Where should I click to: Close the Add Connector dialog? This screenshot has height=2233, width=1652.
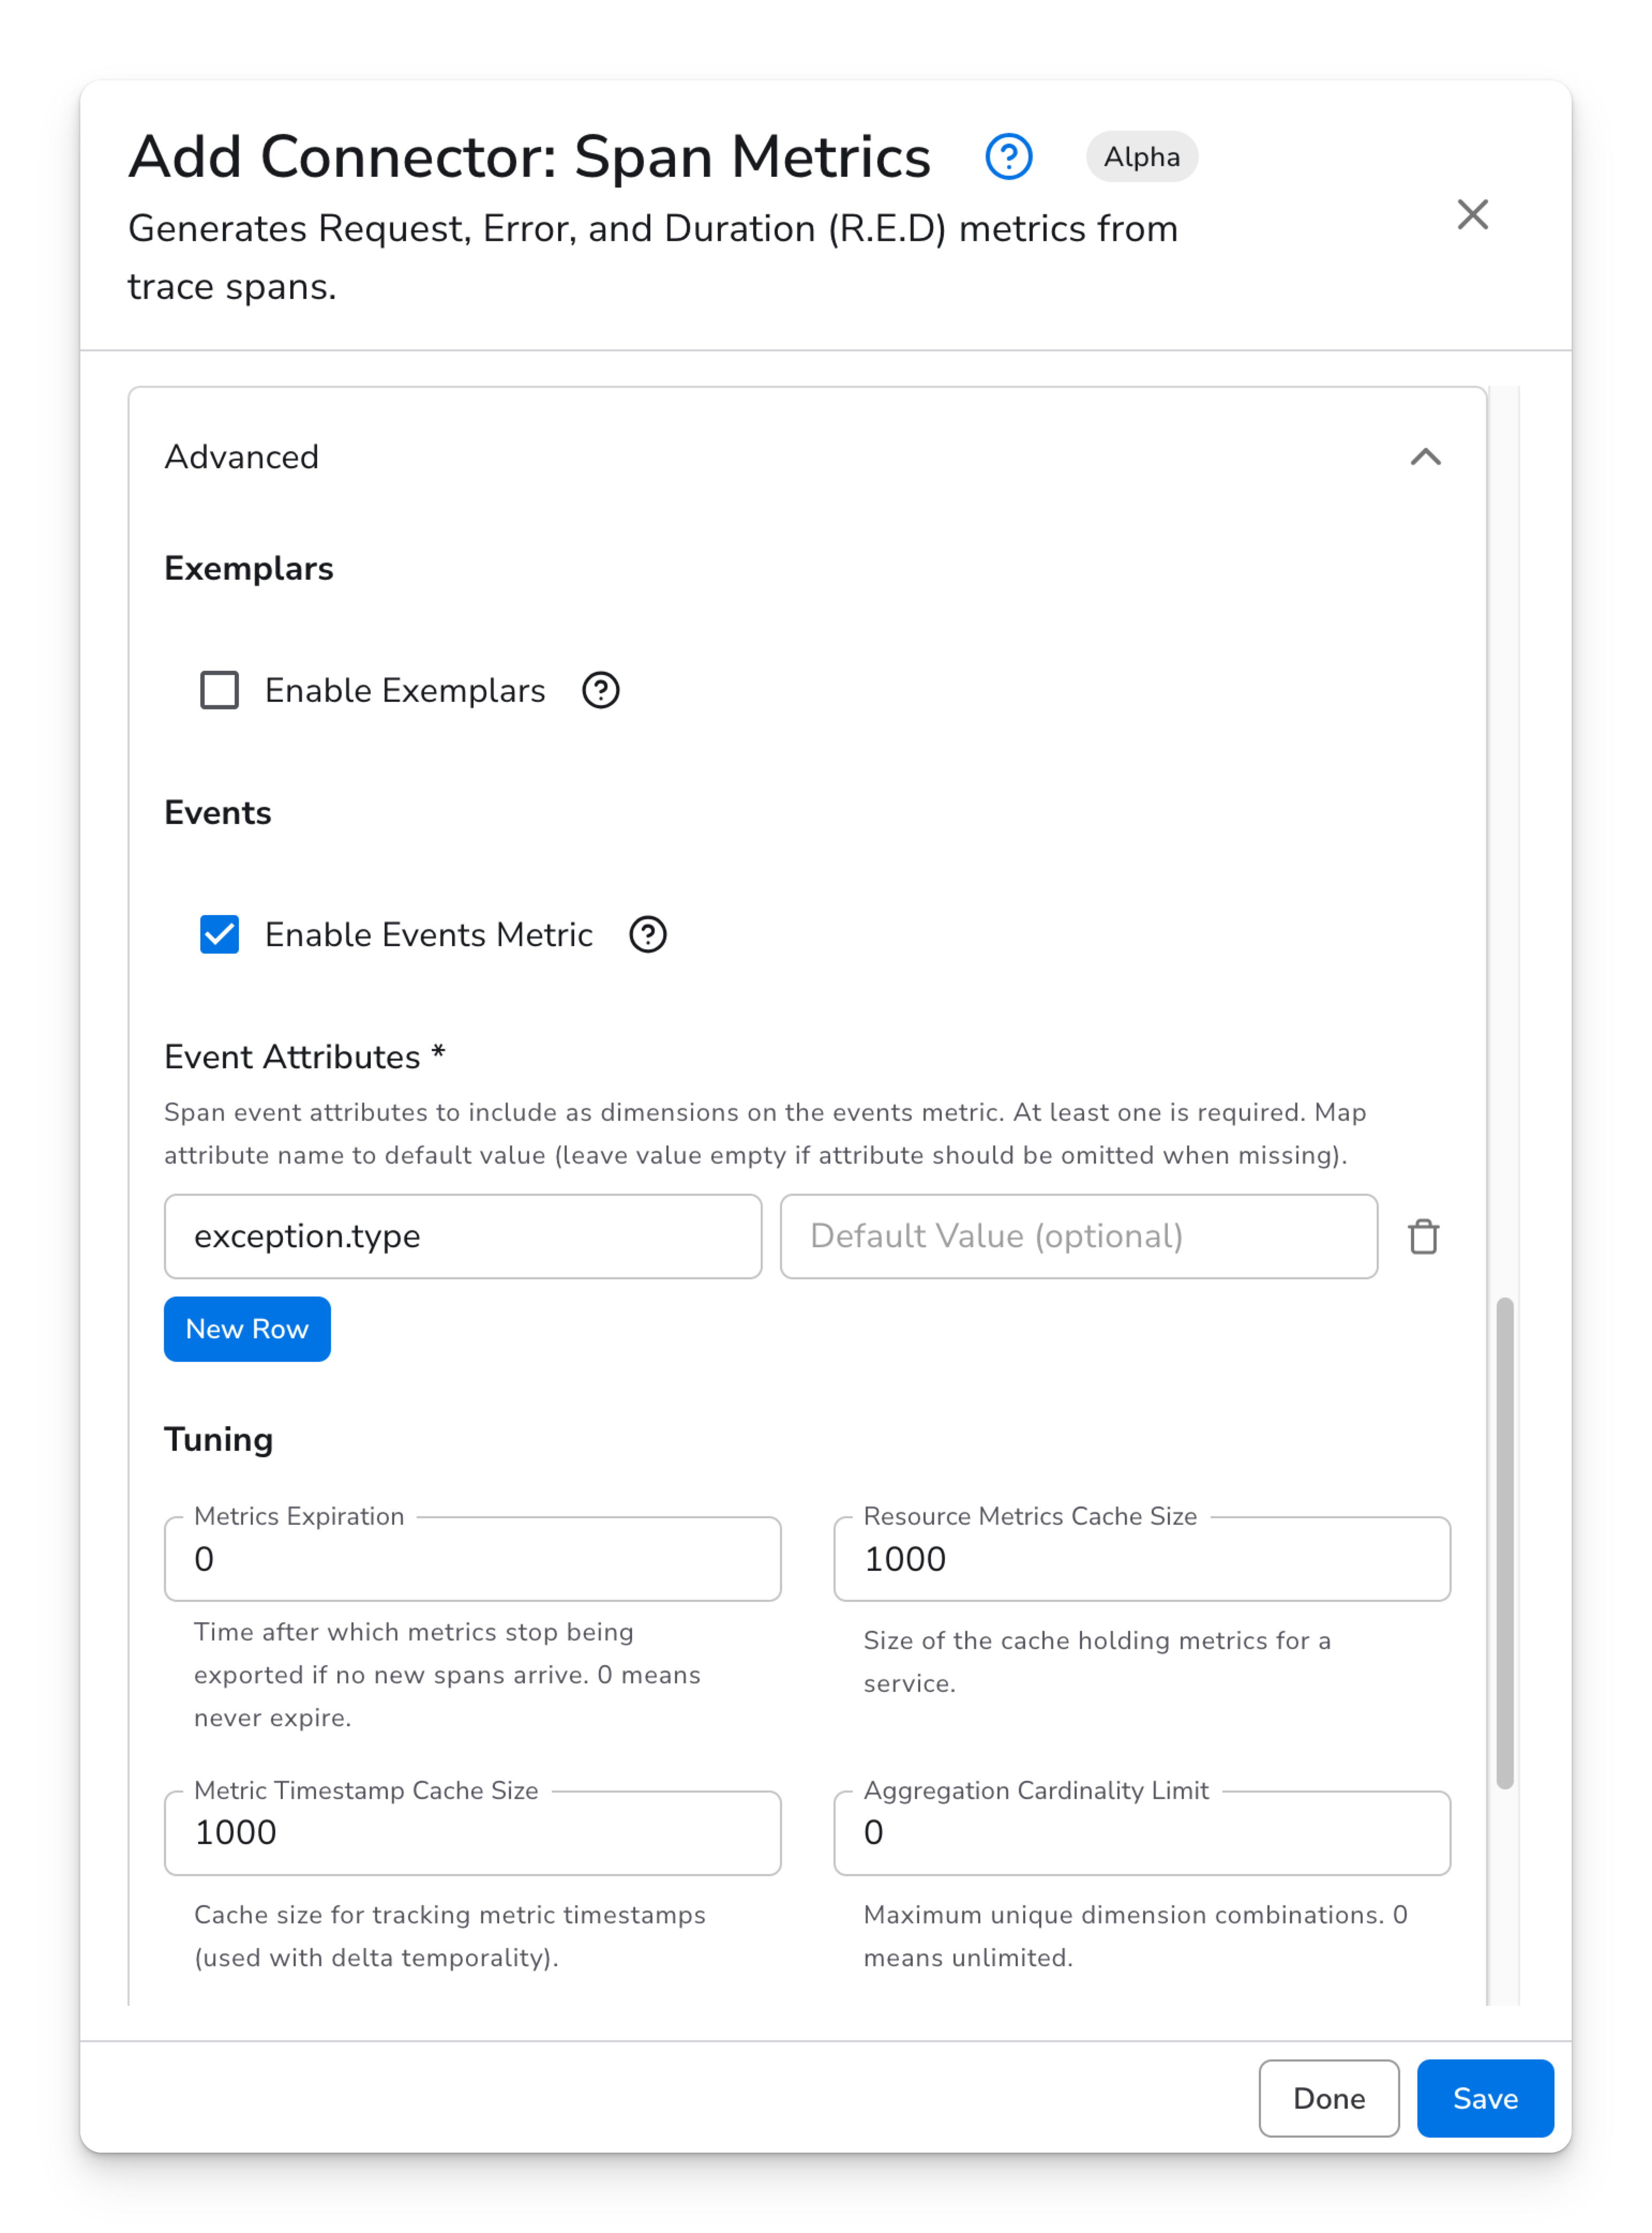1472,214
